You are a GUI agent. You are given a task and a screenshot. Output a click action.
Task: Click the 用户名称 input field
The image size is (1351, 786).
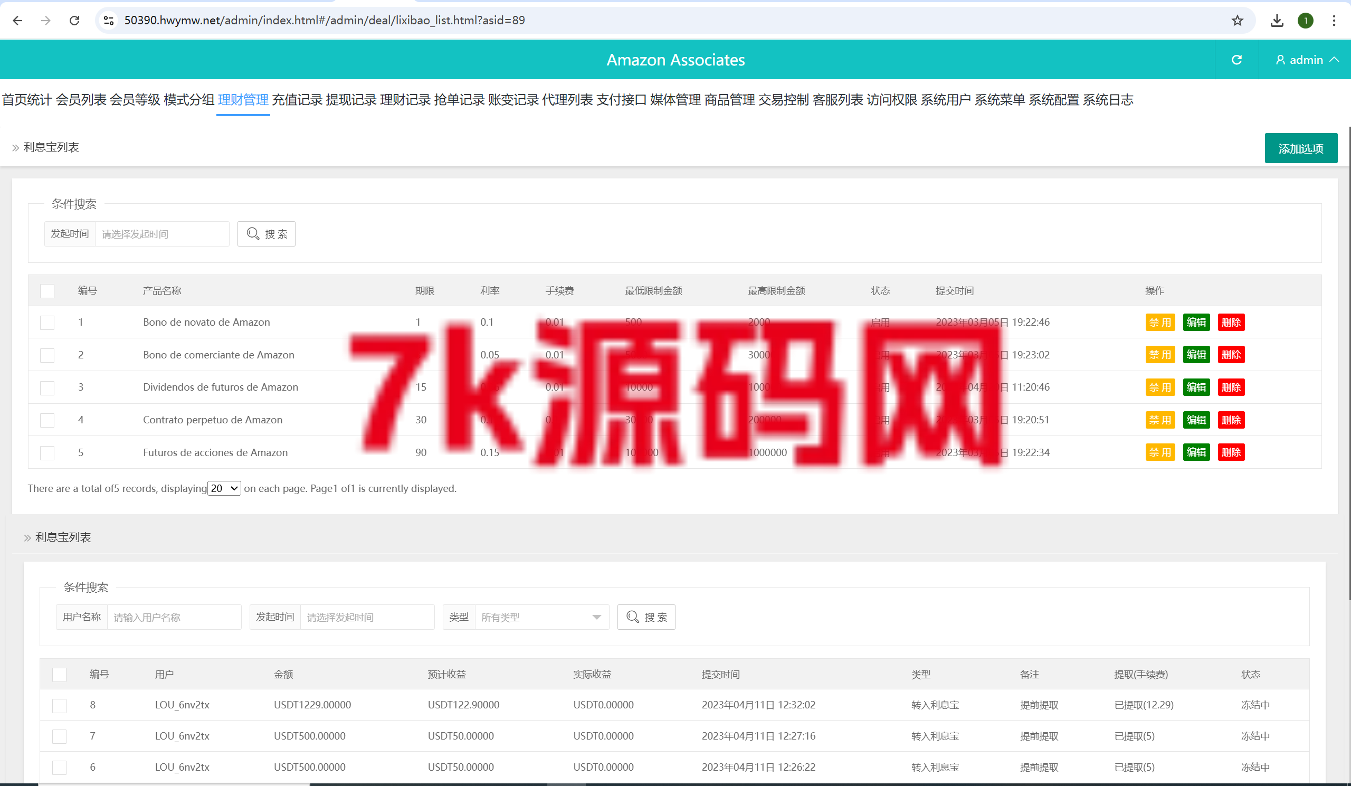174,617
